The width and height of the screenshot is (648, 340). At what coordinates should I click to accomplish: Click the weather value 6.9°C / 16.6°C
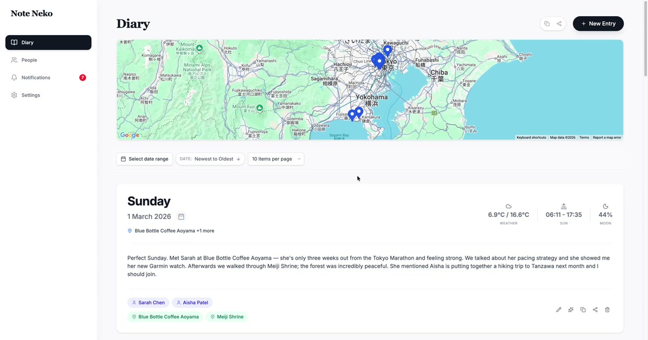509,215
